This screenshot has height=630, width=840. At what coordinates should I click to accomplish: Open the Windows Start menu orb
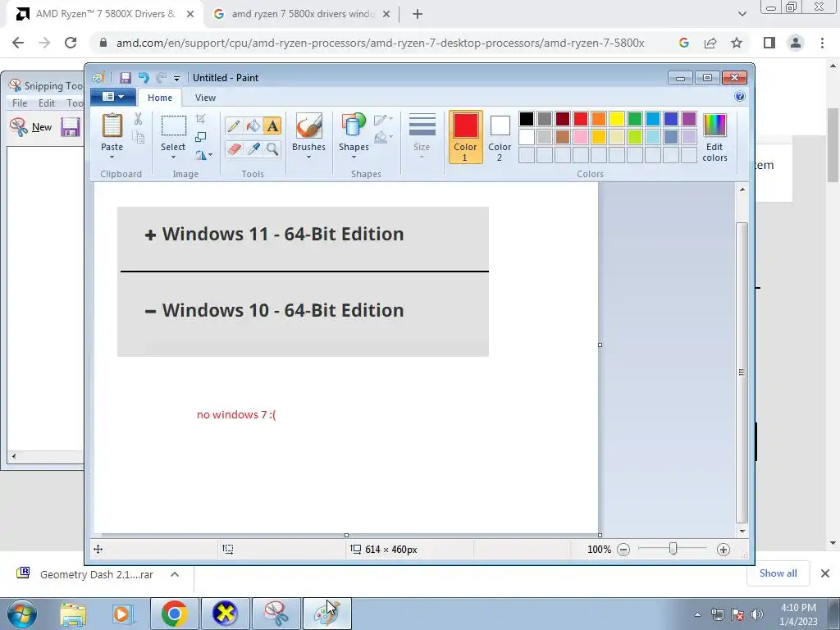point(22,614)
